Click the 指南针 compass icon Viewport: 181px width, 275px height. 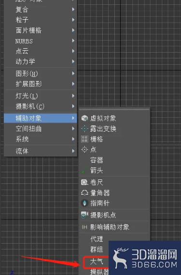[x=84, y=203]
